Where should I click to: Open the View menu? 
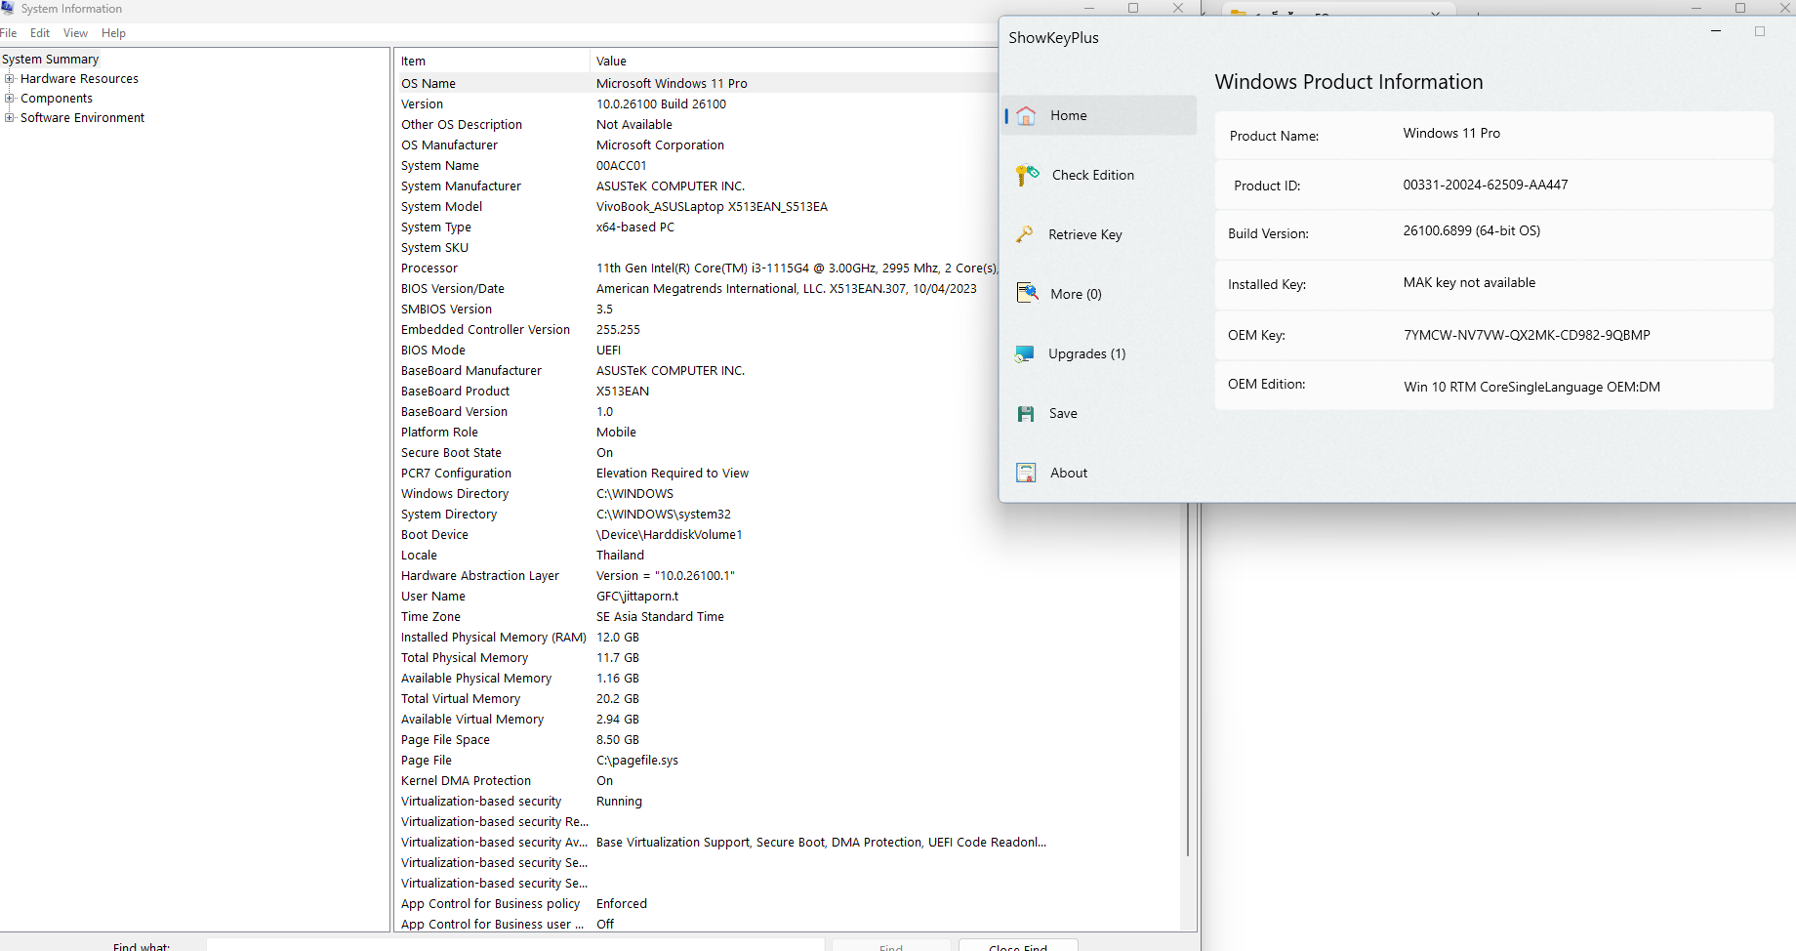coord(75,33)
